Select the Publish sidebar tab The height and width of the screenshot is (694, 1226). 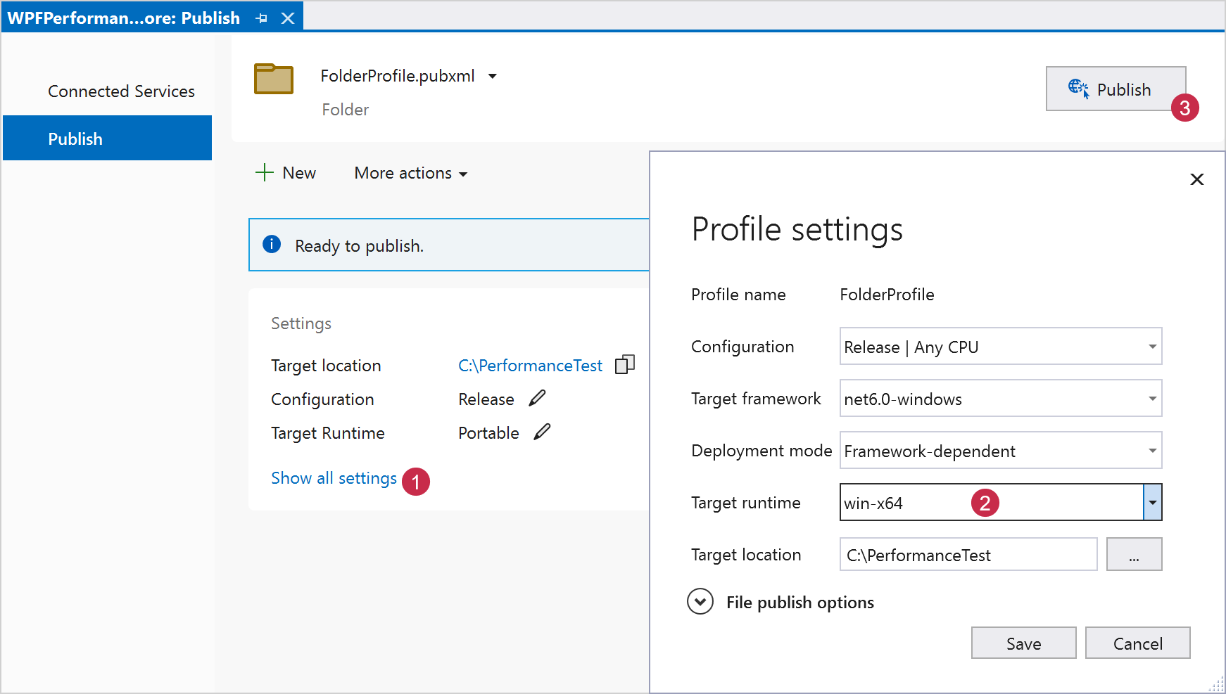[x=107, y=139]
